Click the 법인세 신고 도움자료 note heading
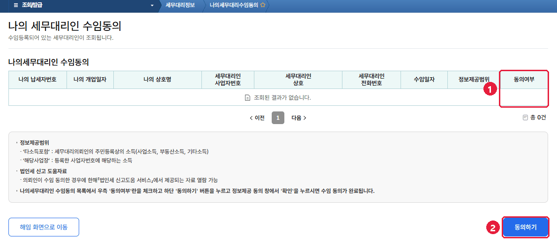The image size is (557, 243). [44, 171]
